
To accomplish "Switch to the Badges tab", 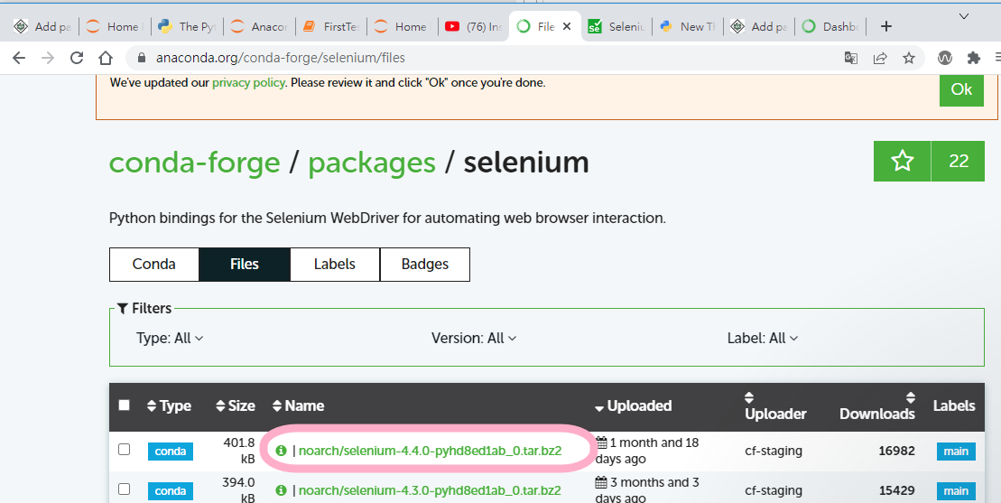I will [424, 265].
